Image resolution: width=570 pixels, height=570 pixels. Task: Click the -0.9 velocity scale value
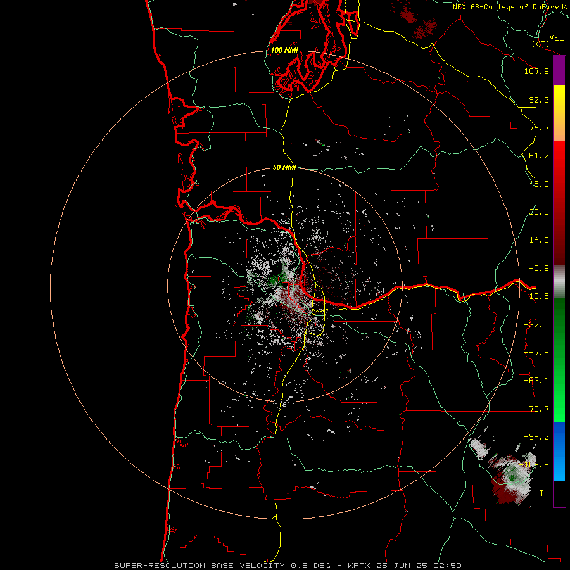click(539, 269)
